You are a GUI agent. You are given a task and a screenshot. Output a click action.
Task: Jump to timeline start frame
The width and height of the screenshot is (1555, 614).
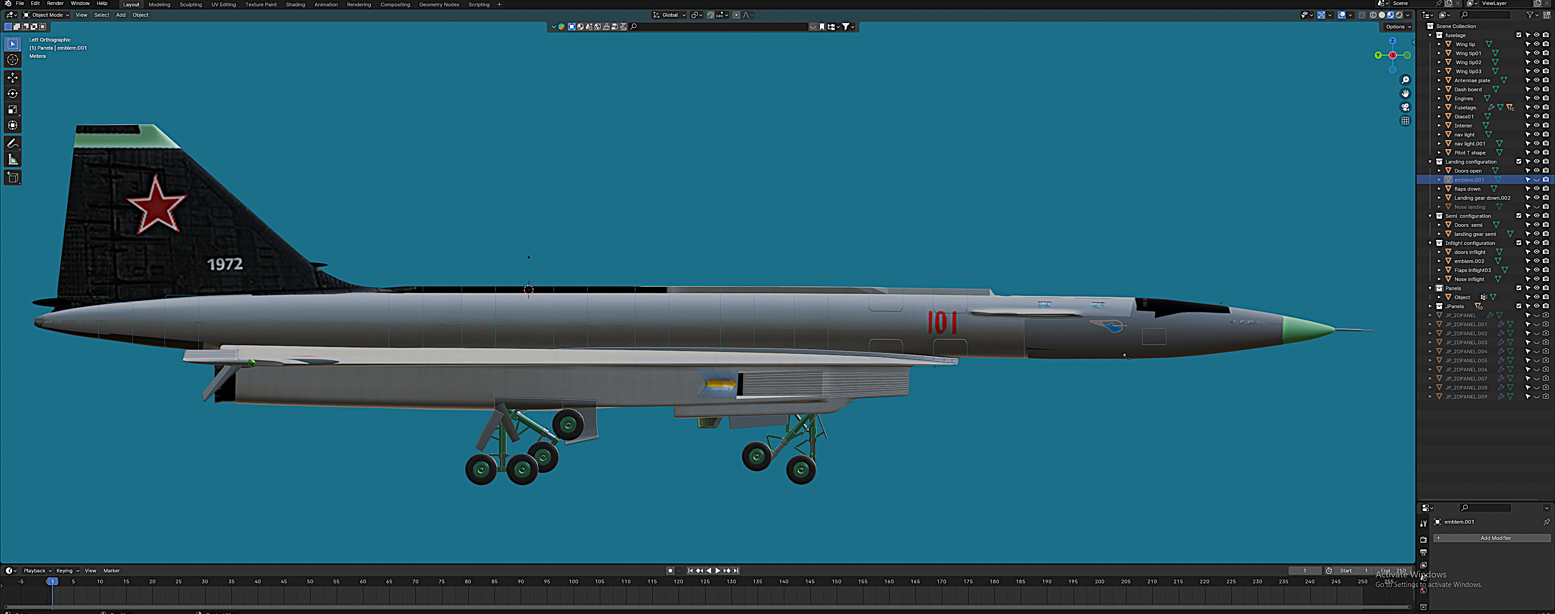691,571
